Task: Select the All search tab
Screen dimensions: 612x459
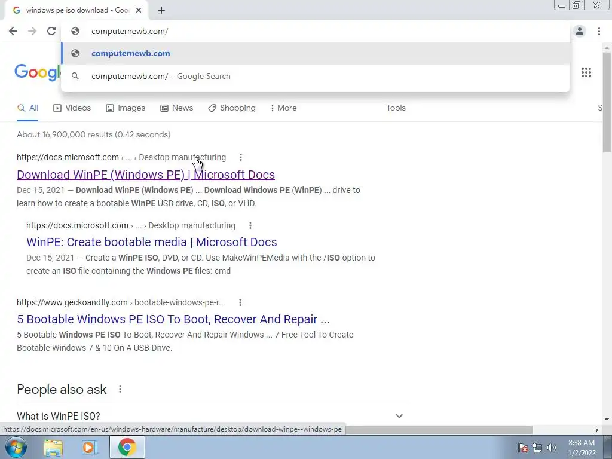Action: (x=27, y=108)
